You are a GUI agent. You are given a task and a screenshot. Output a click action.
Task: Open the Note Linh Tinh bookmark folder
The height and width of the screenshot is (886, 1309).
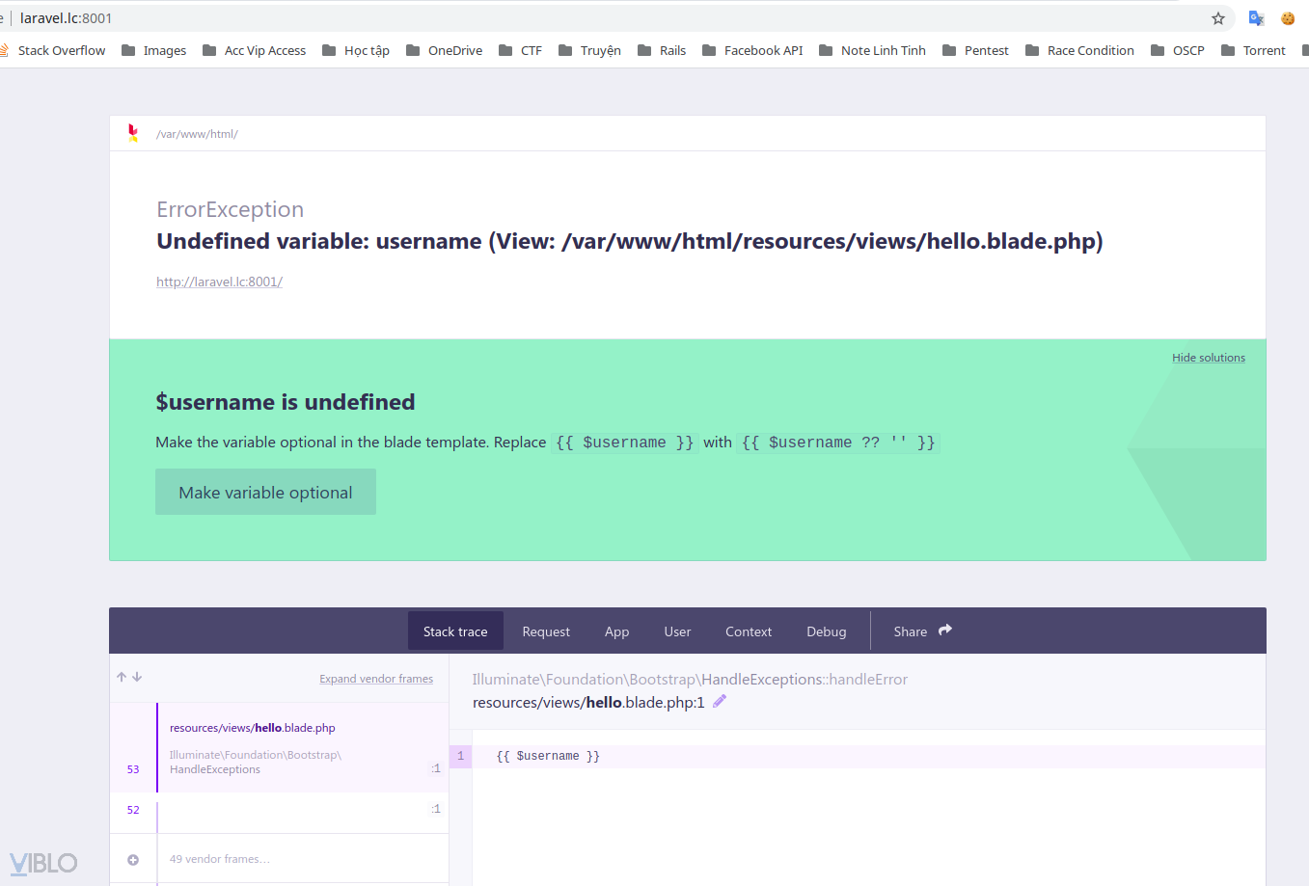873,50
